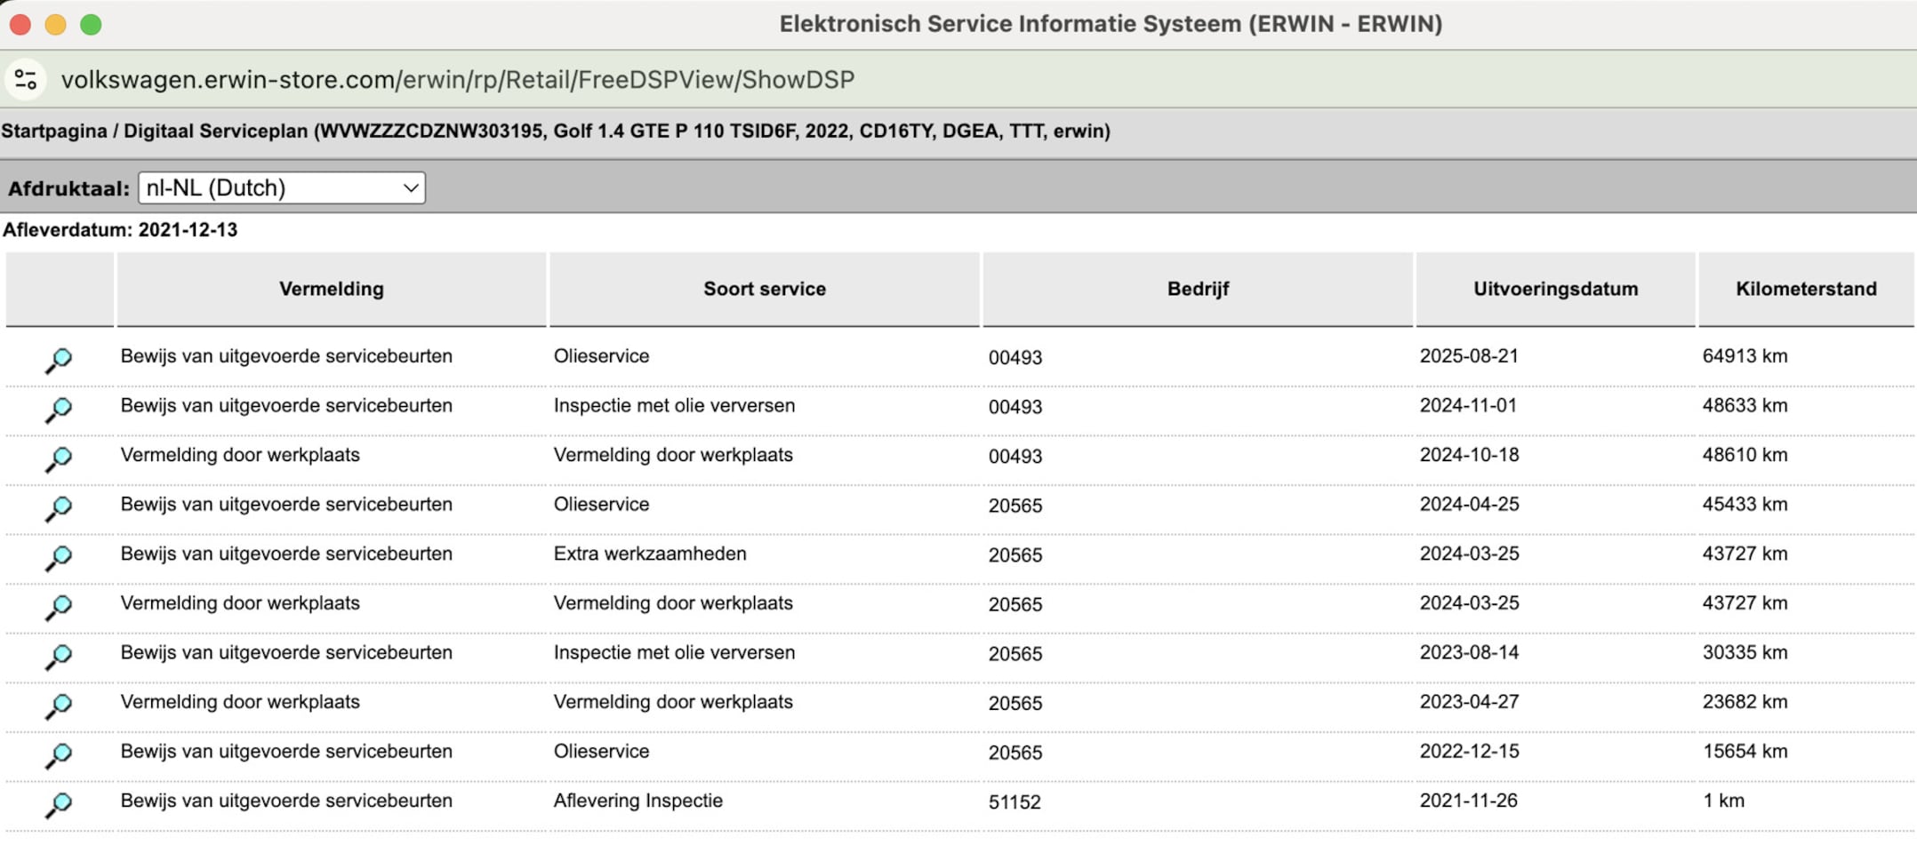The height and width of the screenshot is (853, 1917).
Task: Click the Digitaal Serviceplan breadcrumb text
Action: pos(216,132)
